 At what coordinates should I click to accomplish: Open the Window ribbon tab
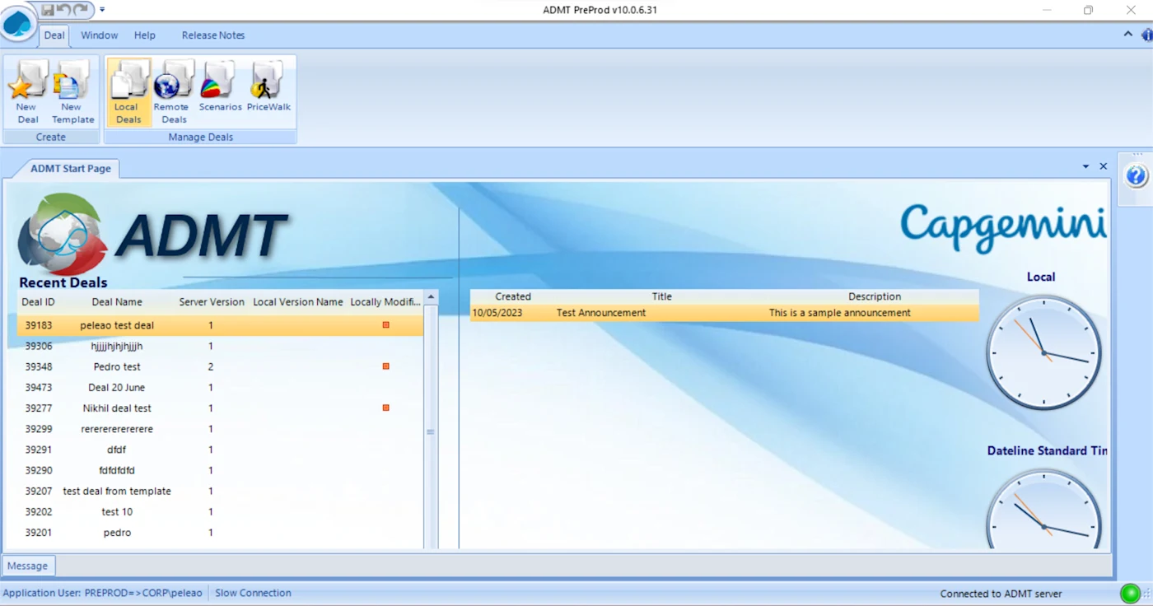tap(99, 35)
